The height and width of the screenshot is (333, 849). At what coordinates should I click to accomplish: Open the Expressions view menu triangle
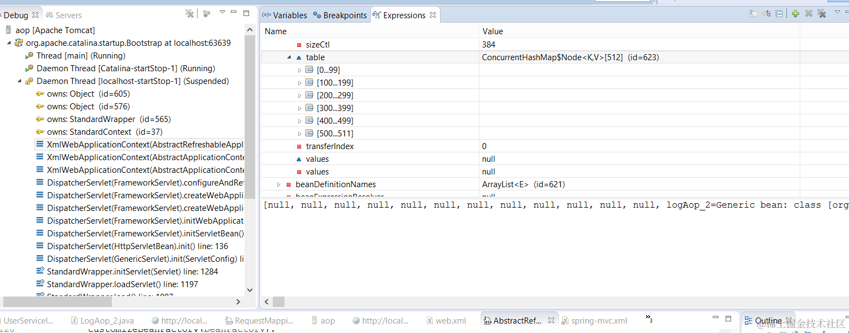coord(837,12)
